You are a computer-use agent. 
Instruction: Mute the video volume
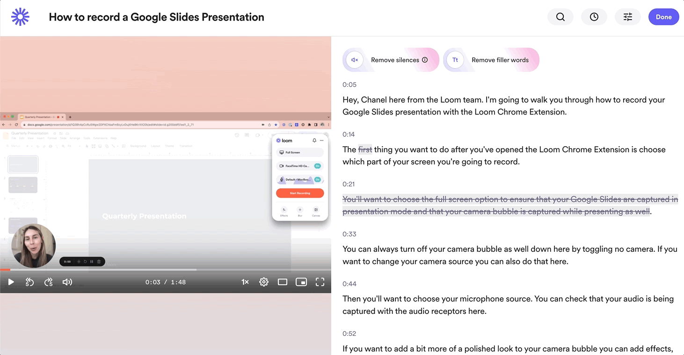click(x=67, y=282)
